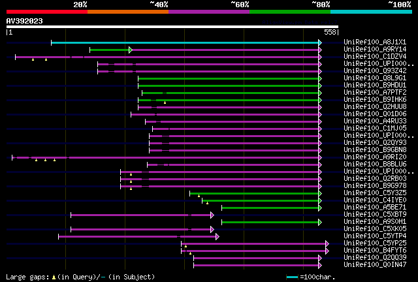Select the green ~80% identity color segment

tap(290, 12)
